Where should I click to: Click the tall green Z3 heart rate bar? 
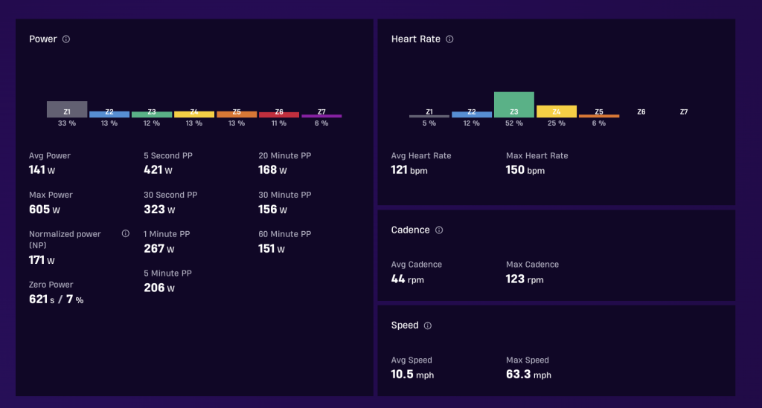(x=514, y=105)
